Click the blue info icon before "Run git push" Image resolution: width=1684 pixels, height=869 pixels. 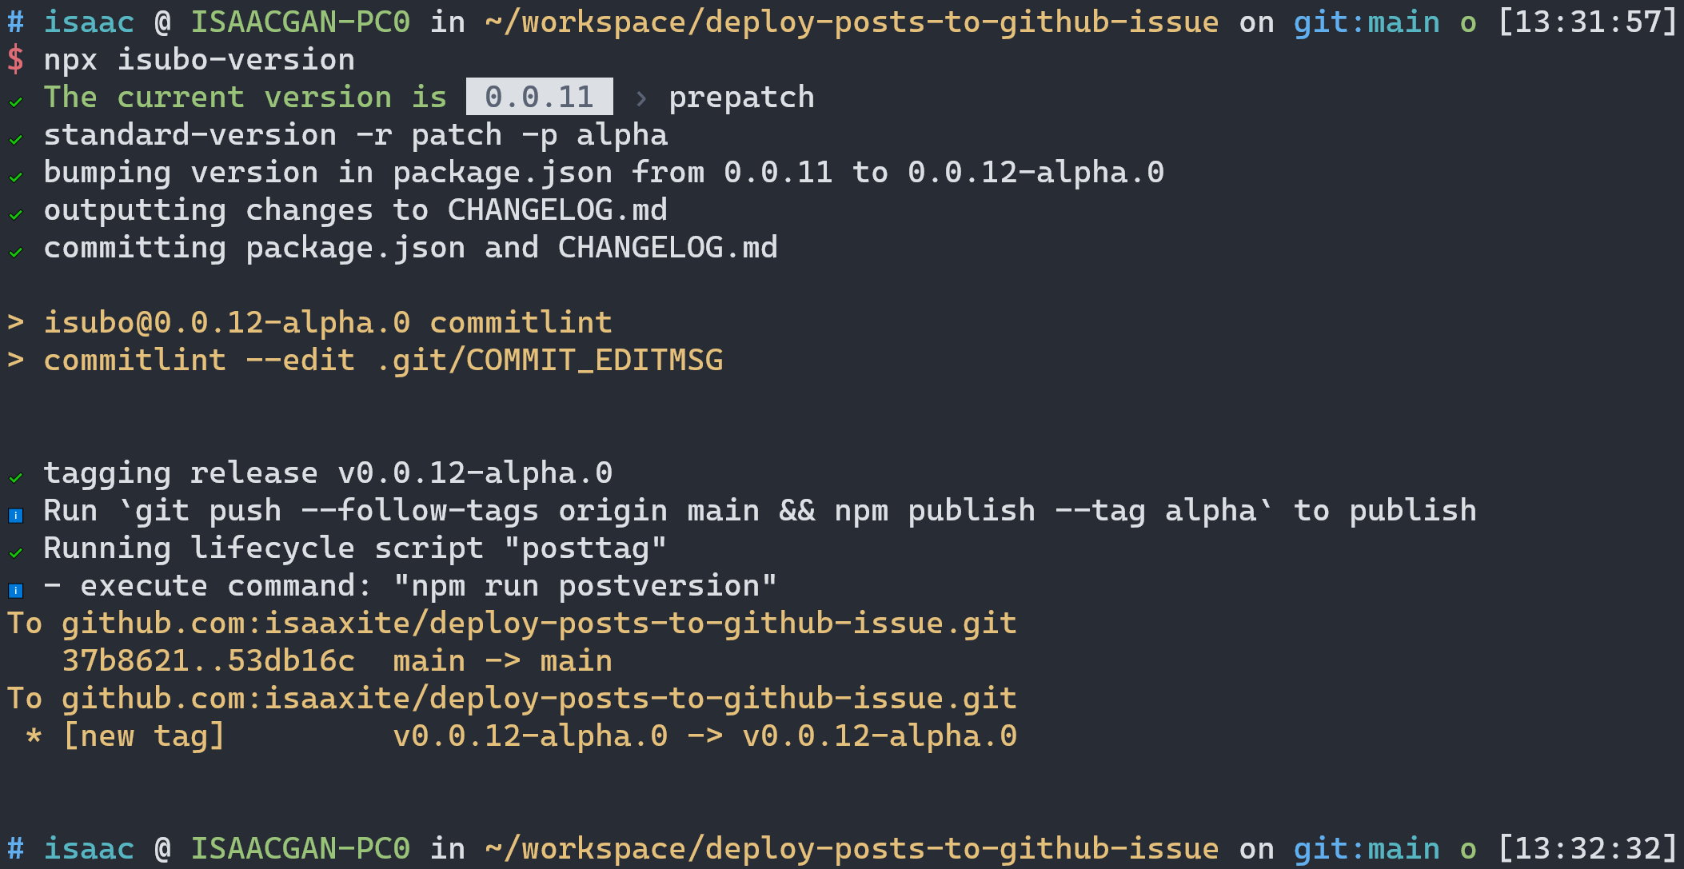(x=15, y=516)
